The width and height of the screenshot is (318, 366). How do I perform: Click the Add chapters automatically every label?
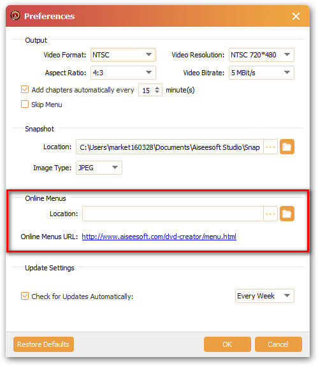click(x=83, y=90)
